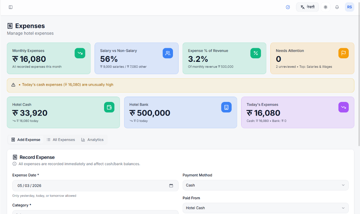Click the people icon on Salary vs Non-Salary
This screenshot has height=214, width=360.
(x=168, y=53)
